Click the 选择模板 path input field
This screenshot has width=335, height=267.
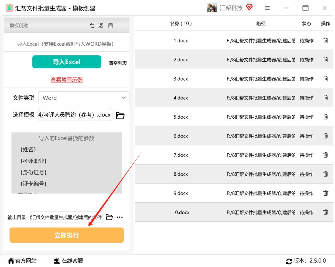[75, 115]
